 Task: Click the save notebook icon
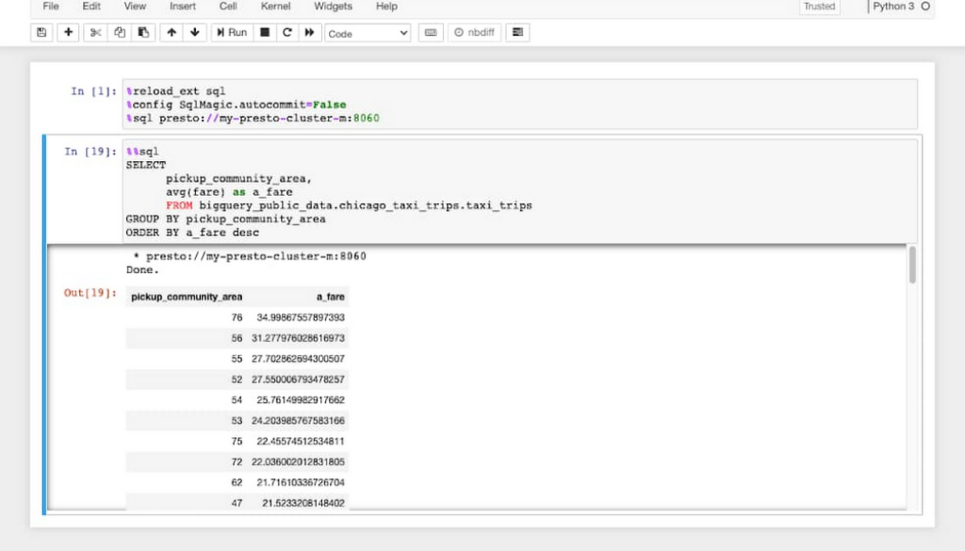coord(41,33)
